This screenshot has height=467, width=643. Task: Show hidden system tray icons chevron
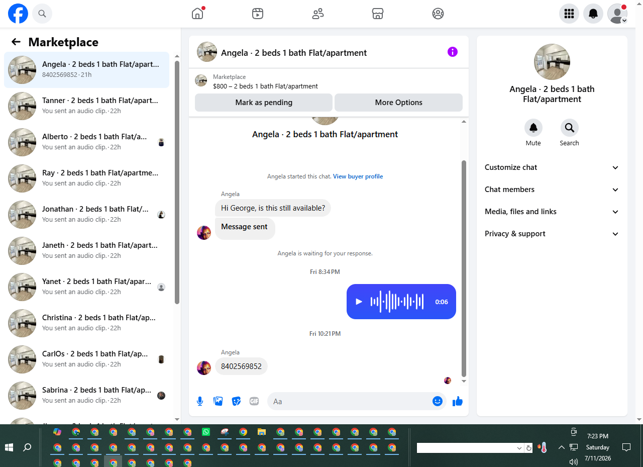[562, 447]
